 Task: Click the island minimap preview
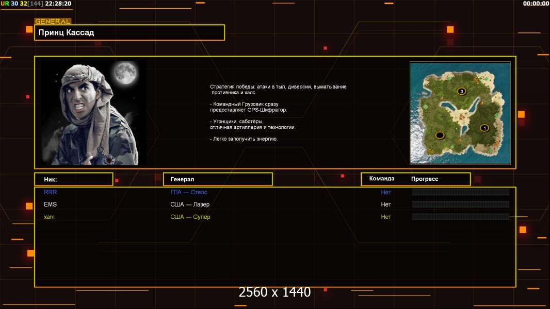[460, 113]
